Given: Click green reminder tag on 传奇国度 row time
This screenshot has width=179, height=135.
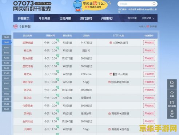Looking at the screenshot, I should tap(58, 103).
